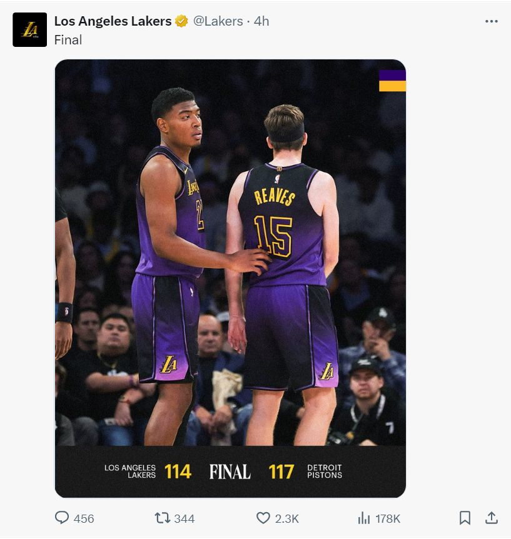Viewport: 511px width, 539px height.
Task: Click the share upload arrow icon
Action: click(x=492, y=518)
